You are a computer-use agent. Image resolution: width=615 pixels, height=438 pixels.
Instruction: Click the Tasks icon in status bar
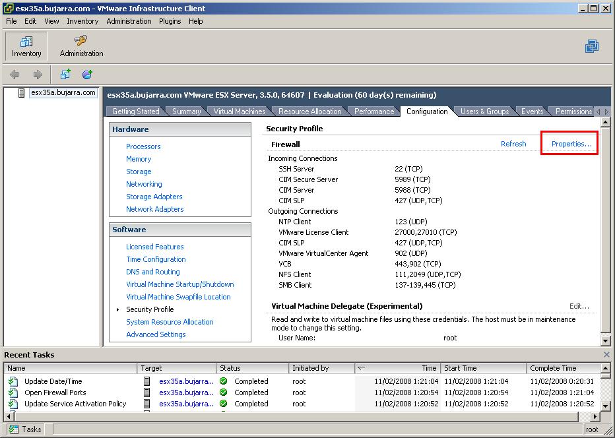coord(14,429)
